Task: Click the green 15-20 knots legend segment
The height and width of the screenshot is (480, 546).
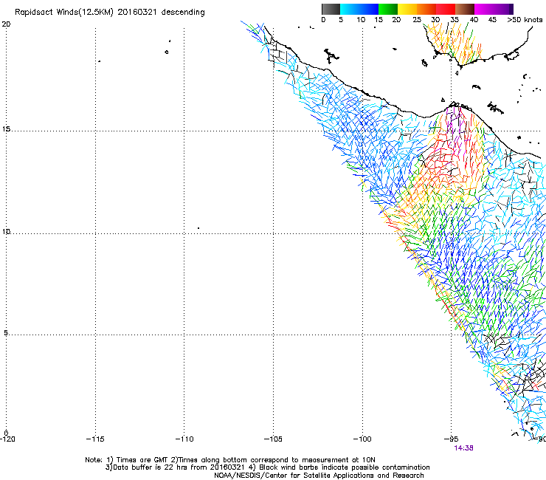Action: click(388, 9)
